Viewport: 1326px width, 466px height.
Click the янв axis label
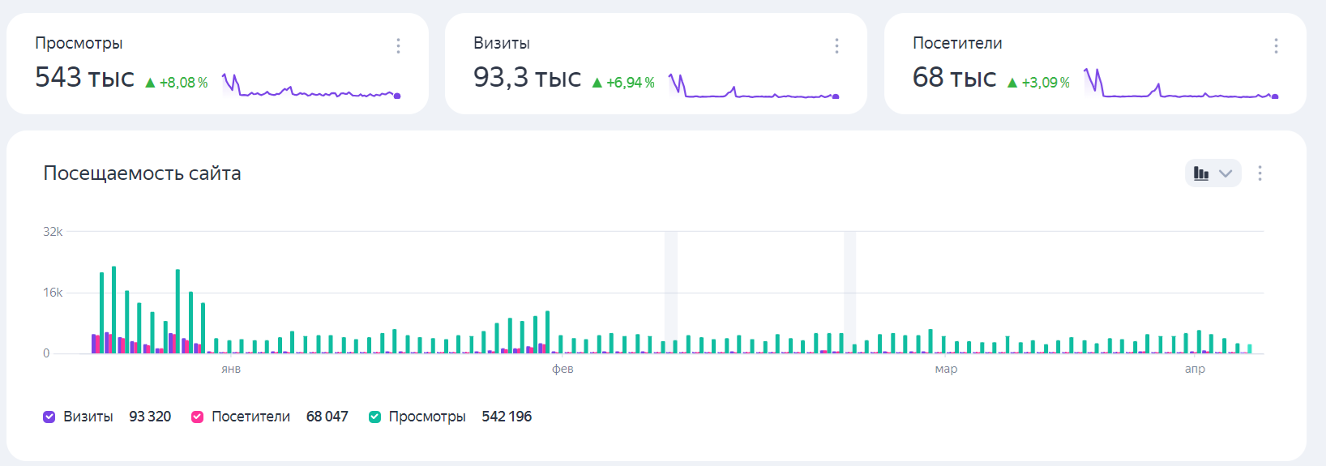click(x=231, y=369)
